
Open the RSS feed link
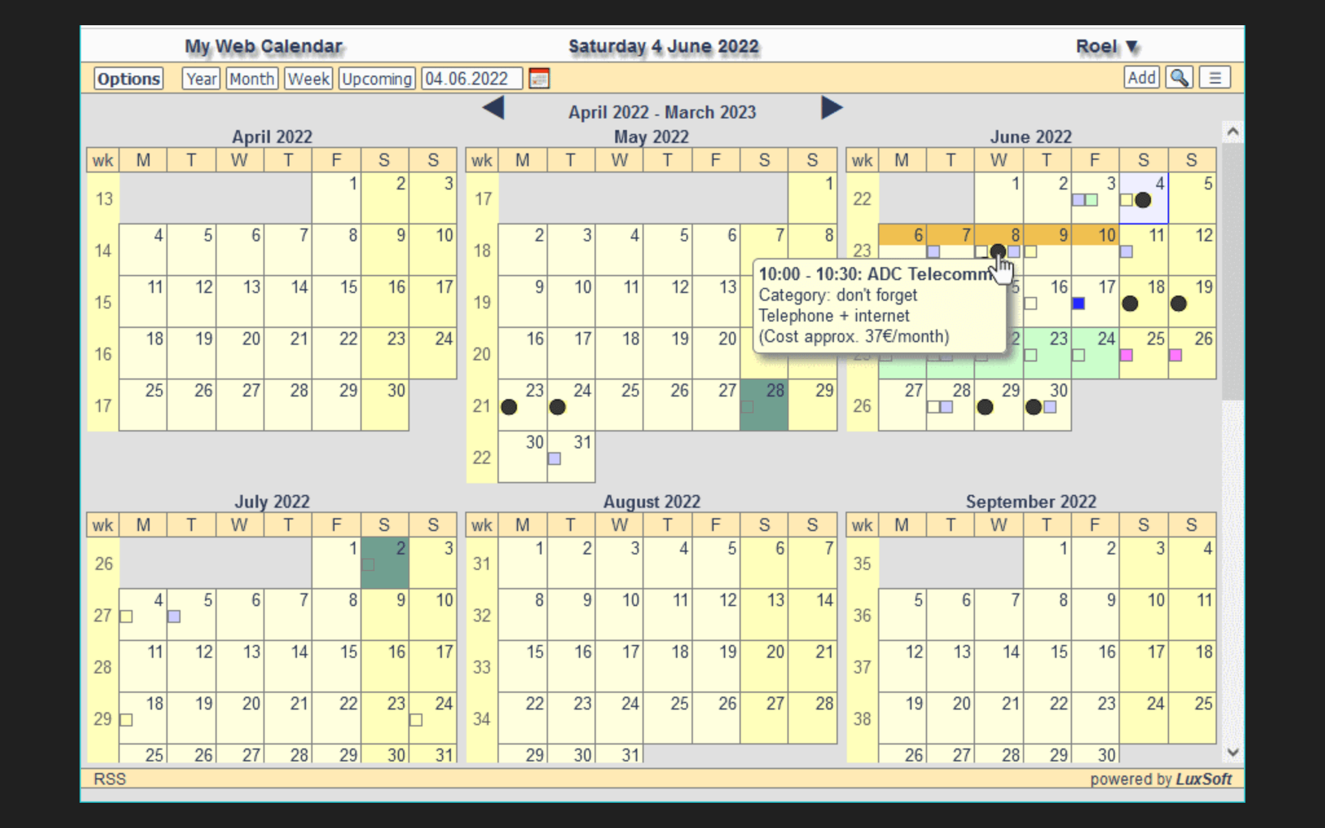coord(109,779)
